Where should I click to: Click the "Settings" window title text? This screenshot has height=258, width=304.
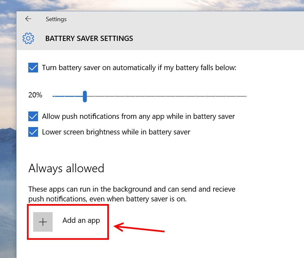56,19
